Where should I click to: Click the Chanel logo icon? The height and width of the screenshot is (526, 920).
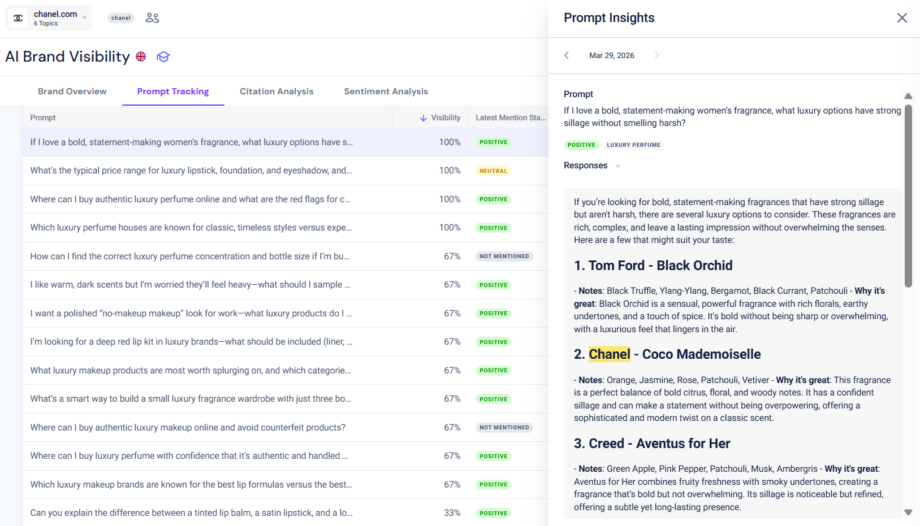click(18, 18)
